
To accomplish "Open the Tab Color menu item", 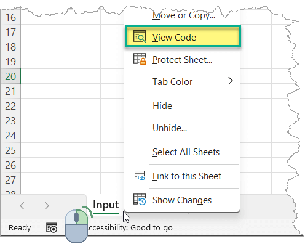I will click(x=182, y=82).
